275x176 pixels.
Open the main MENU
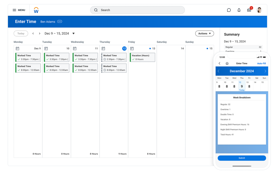point(19,10)
